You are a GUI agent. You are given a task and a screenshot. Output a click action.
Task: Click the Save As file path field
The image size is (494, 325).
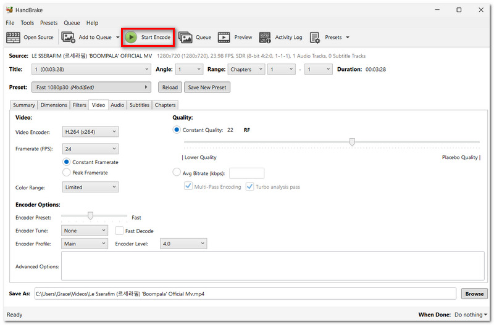[x=245, y=294]
